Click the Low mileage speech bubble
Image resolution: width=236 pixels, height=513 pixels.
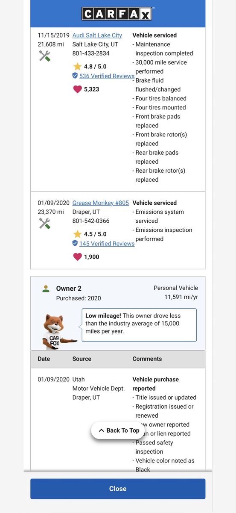pos(139,325)
